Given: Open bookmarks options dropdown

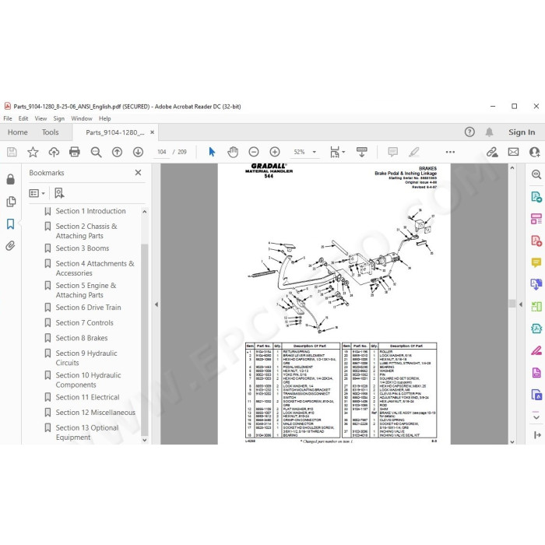Looking at the screenshot, I should click(x=37, y=193).
